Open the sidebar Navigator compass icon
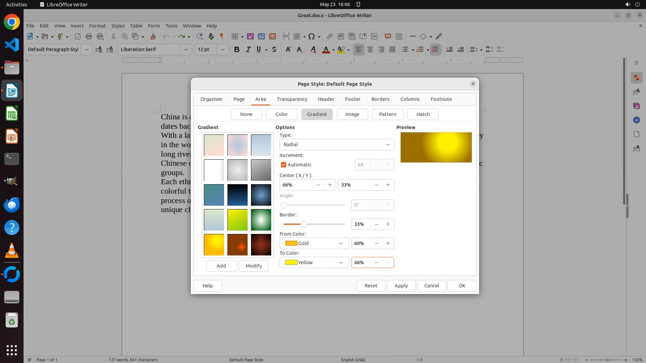The height and width of the screenshot is (363, 646). pos(636,120)
